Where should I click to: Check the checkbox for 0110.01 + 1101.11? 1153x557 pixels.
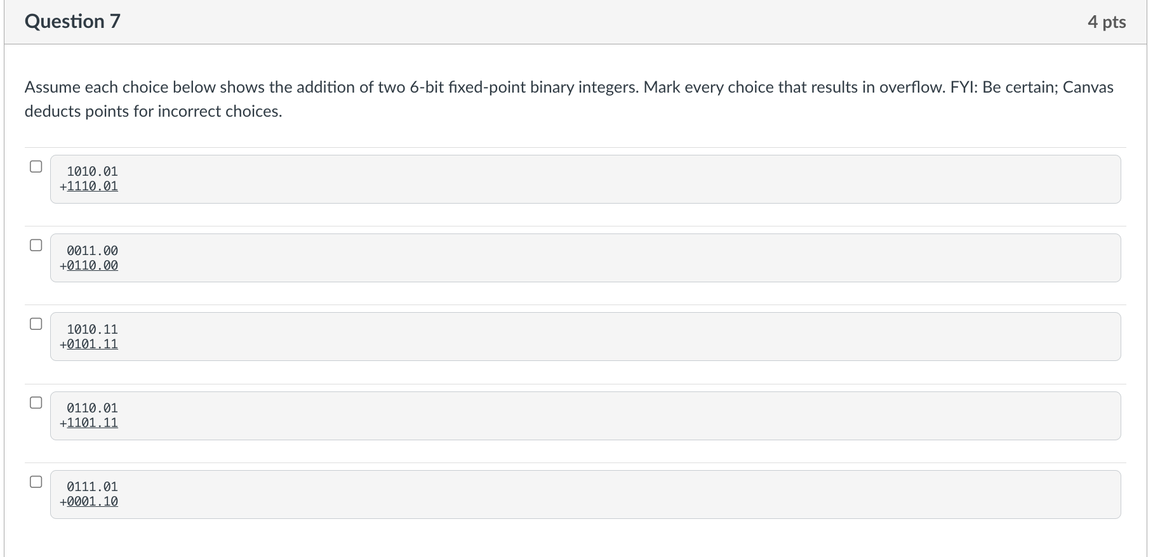click(x=36, y=402)
